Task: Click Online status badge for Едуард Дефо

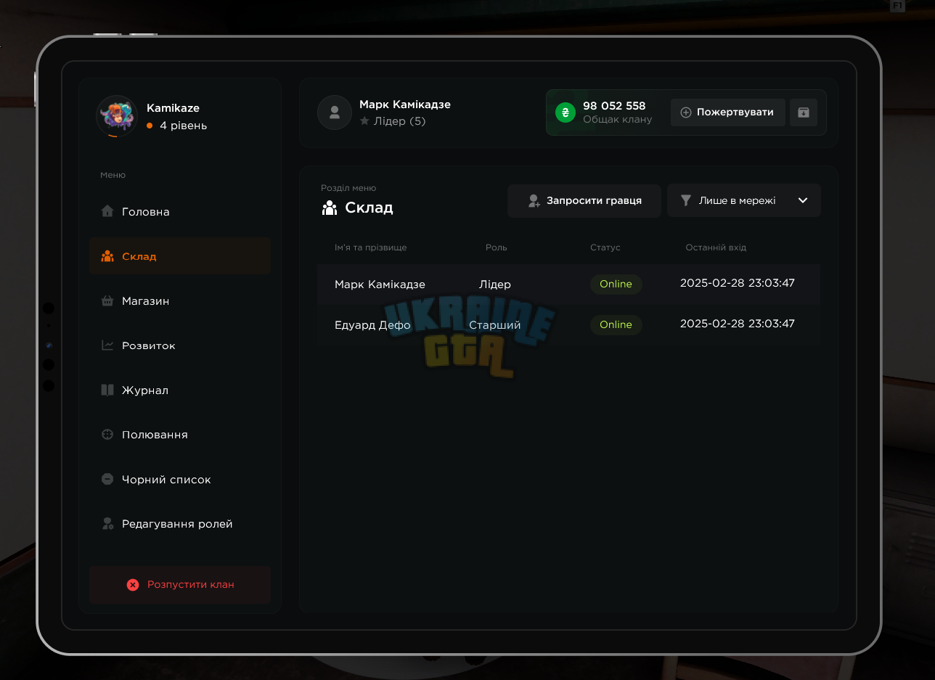Action: coord(616,324)
